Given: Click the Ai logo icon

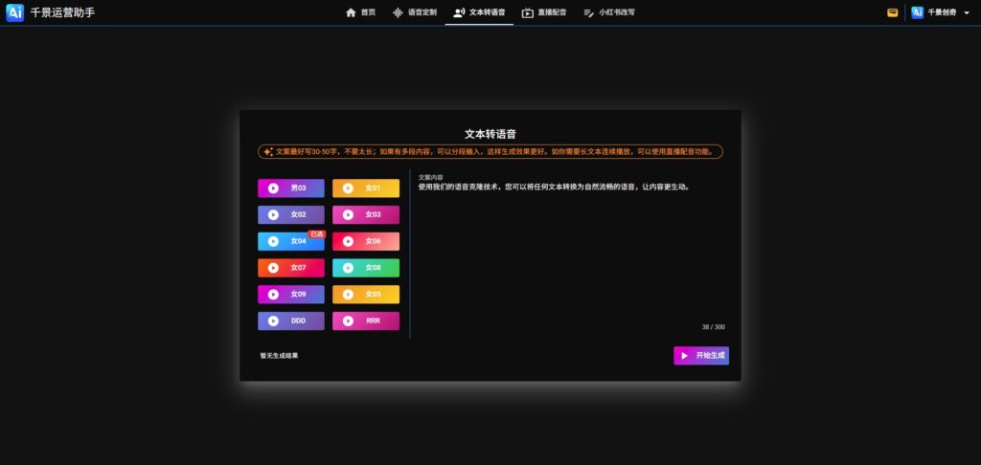Looking at the screenshot, I should pos(15,12).
